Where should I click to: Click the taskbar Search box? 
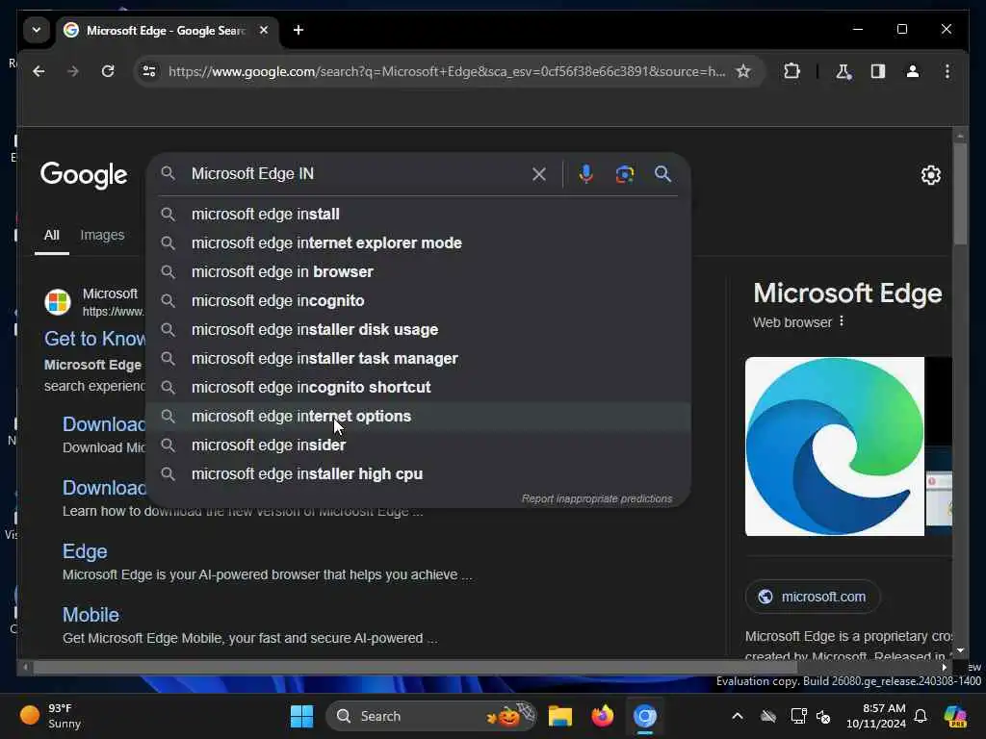coord(431,716)
